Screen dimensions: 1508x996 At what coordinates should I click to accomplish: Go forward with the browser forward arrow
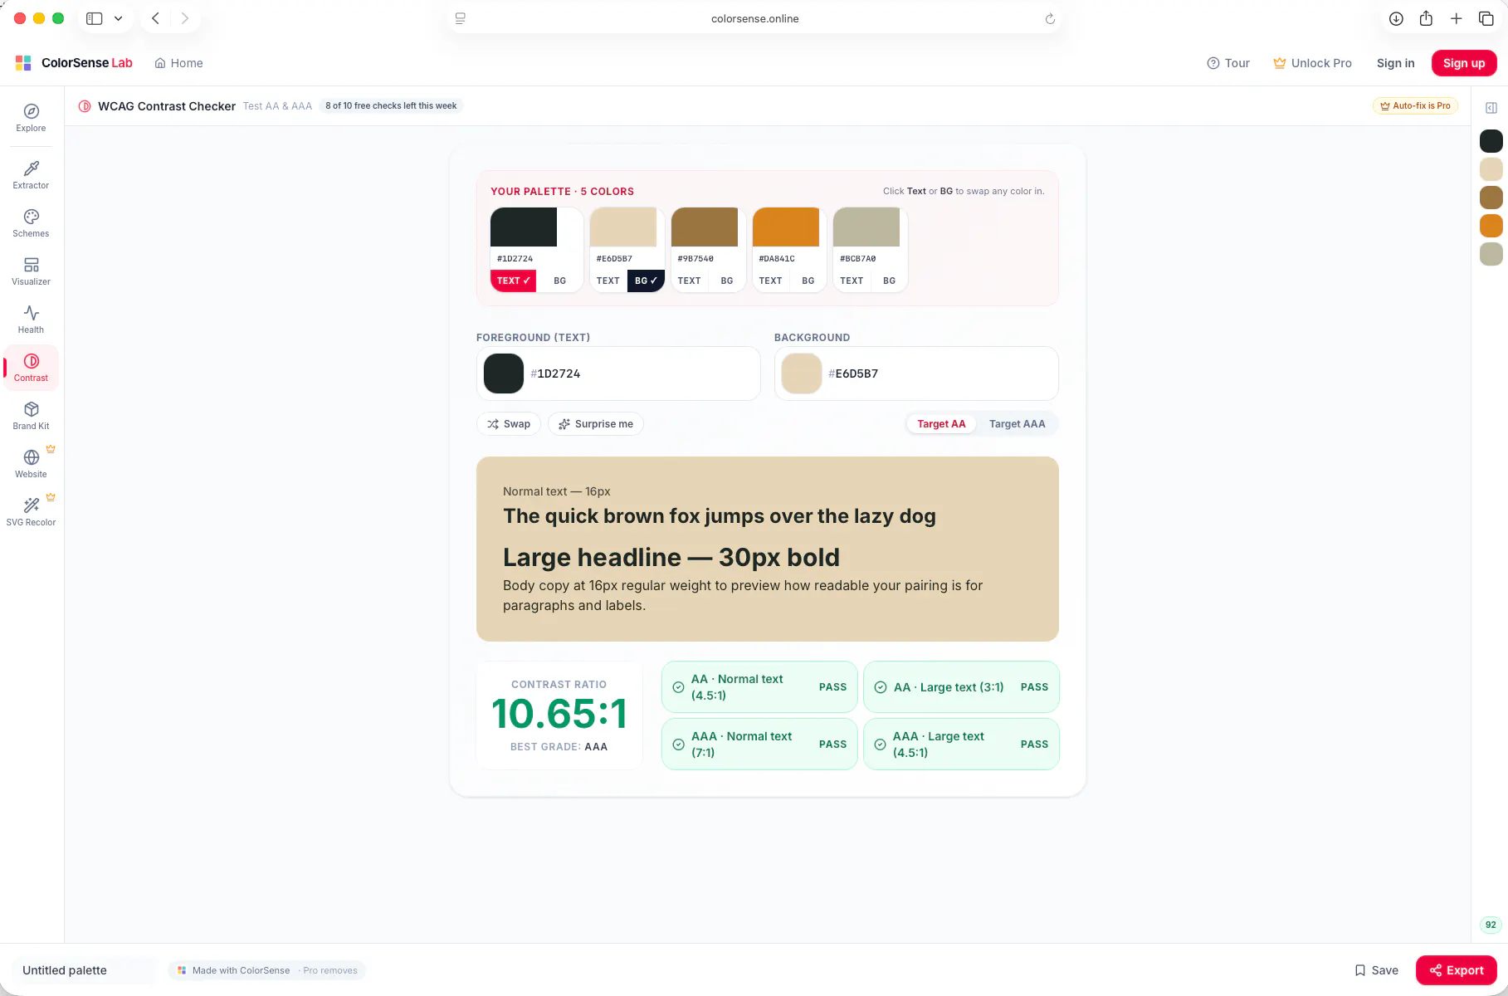coord(185,18)
